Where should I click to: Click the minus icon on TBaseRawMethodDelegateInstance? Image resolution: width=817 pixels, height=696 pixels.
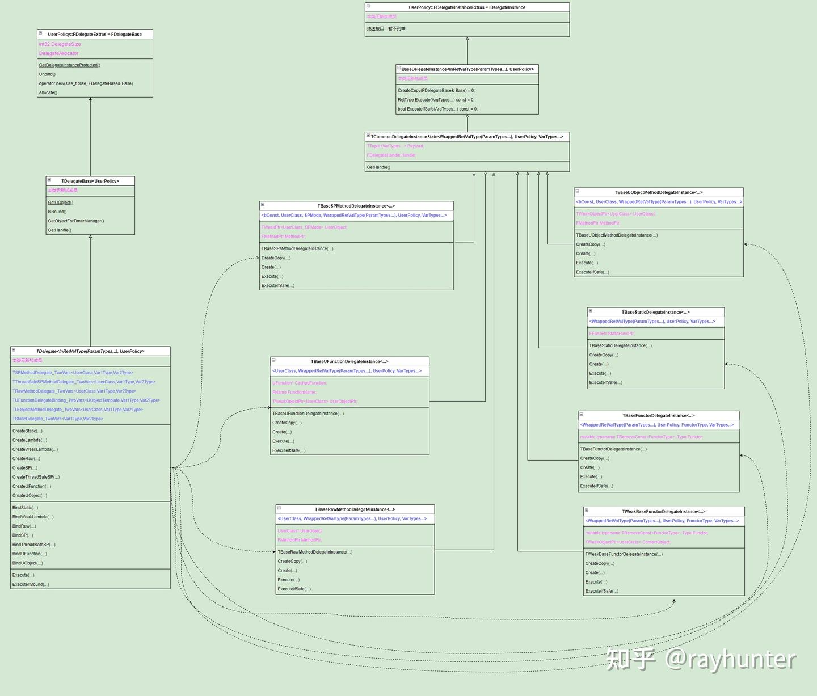point(279,508)
